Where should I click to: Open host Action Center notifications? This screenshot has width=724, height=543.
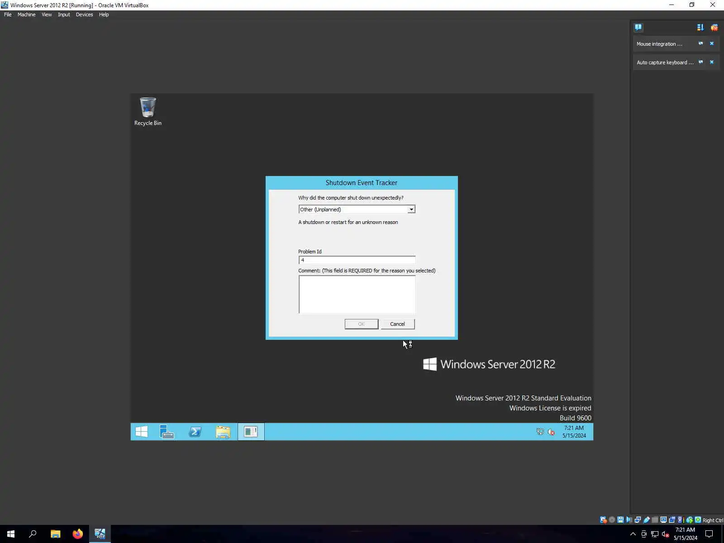pos(709,534)
